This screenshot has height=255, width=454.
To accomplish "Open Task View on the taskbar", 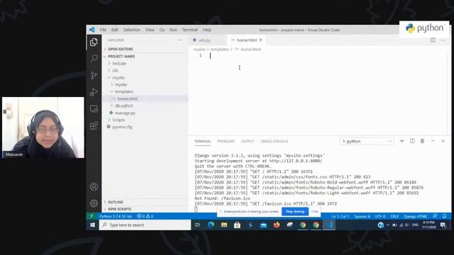I will (197, 225).
